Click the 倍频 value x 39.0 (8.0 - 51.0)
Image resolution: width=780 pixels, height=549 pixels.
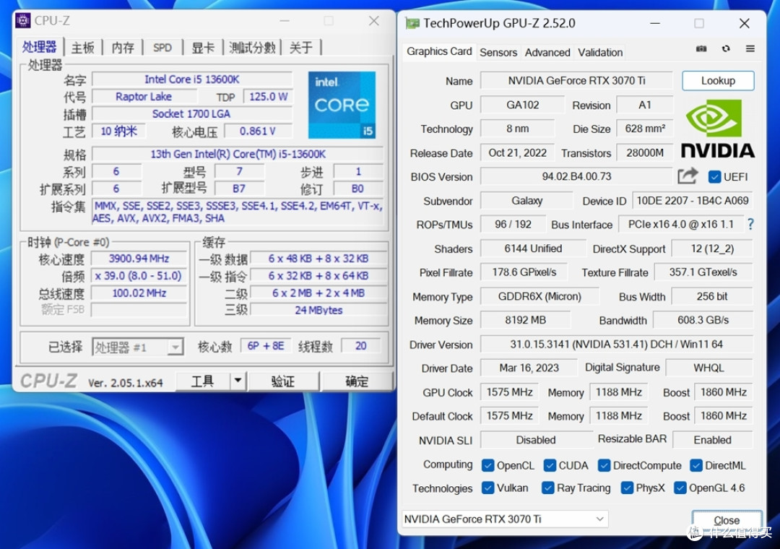[x=139, y=276]
